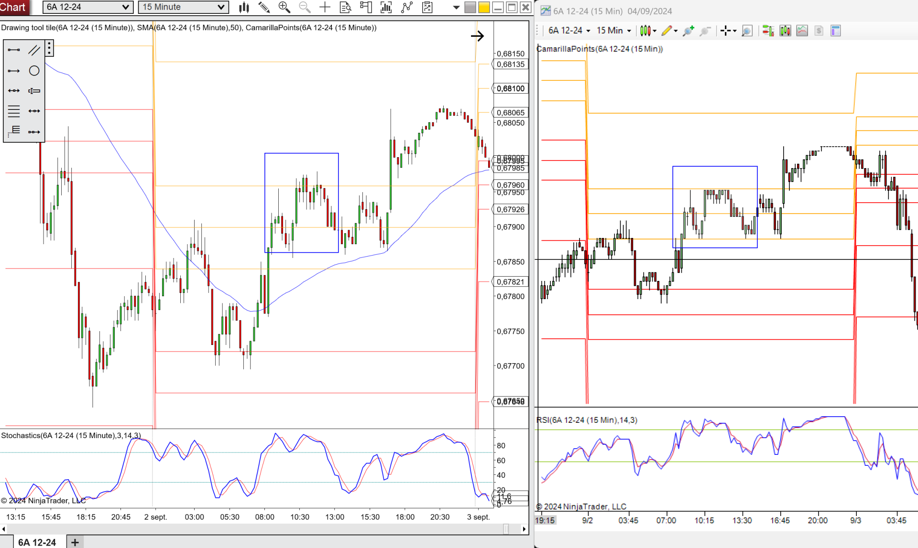Select the Fibonacci retracement lines tool
Image resolution: width=918 pixels, height=548 pixels.
[14, 111]
